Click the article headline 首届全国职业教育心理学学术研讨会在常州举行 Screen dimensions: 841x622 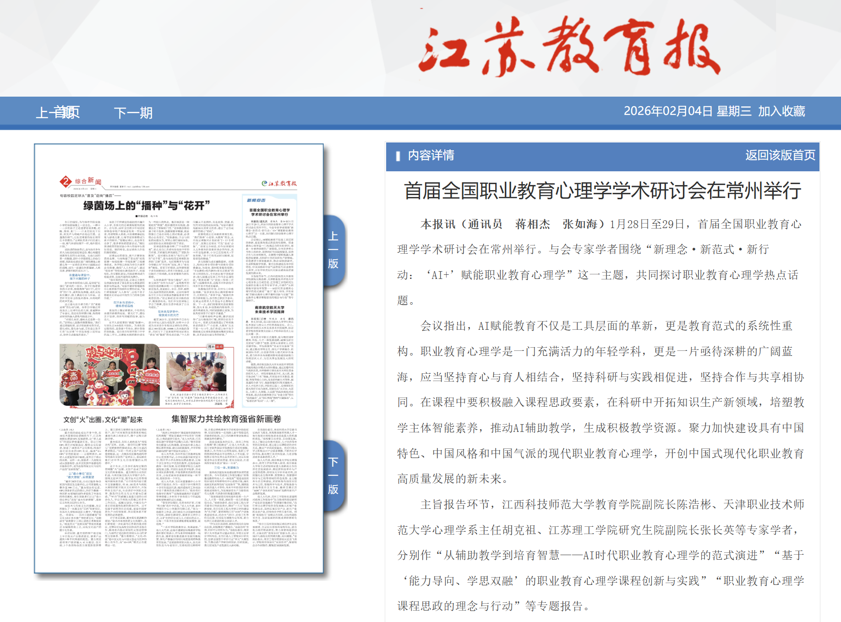click(x=602, y=191)
